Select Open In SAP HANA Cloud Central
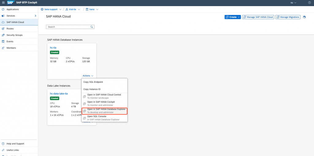This screenshot has height=156, width=314. (x=104, y=96)
